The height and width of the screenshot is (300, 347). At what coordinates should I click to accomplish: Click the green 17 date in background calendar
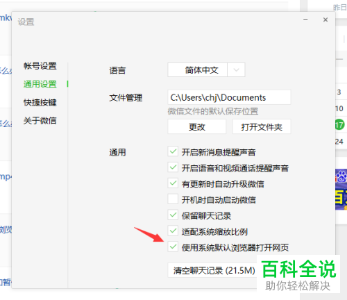point(340,125)
